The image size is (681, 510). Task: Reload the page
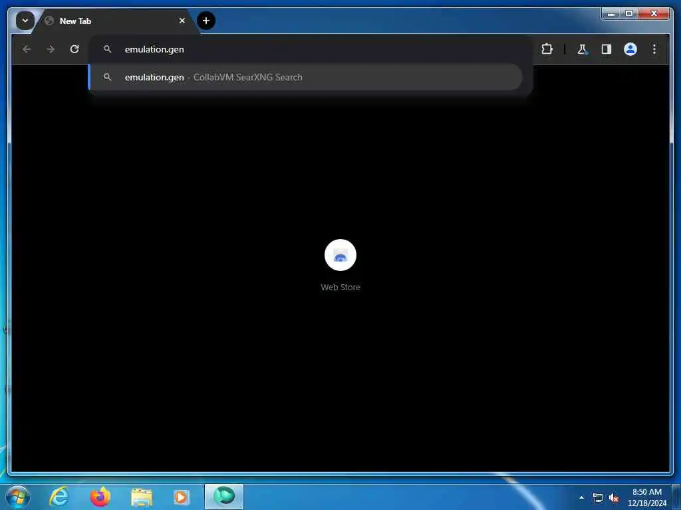[74, 49]
